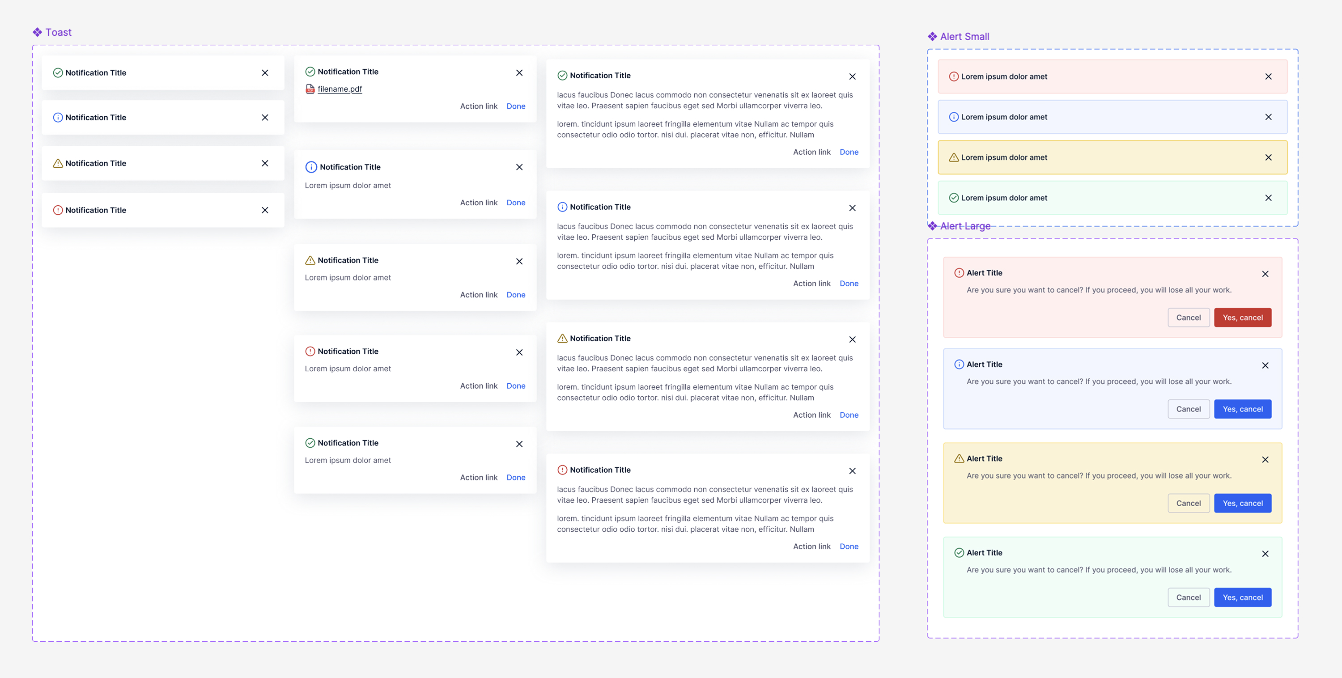Close the bottom large error toast

852,471
